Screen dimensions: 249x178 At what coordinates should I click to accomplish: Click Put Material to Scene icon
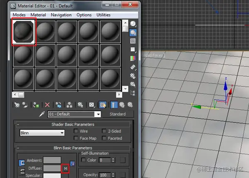click(25, 105)
